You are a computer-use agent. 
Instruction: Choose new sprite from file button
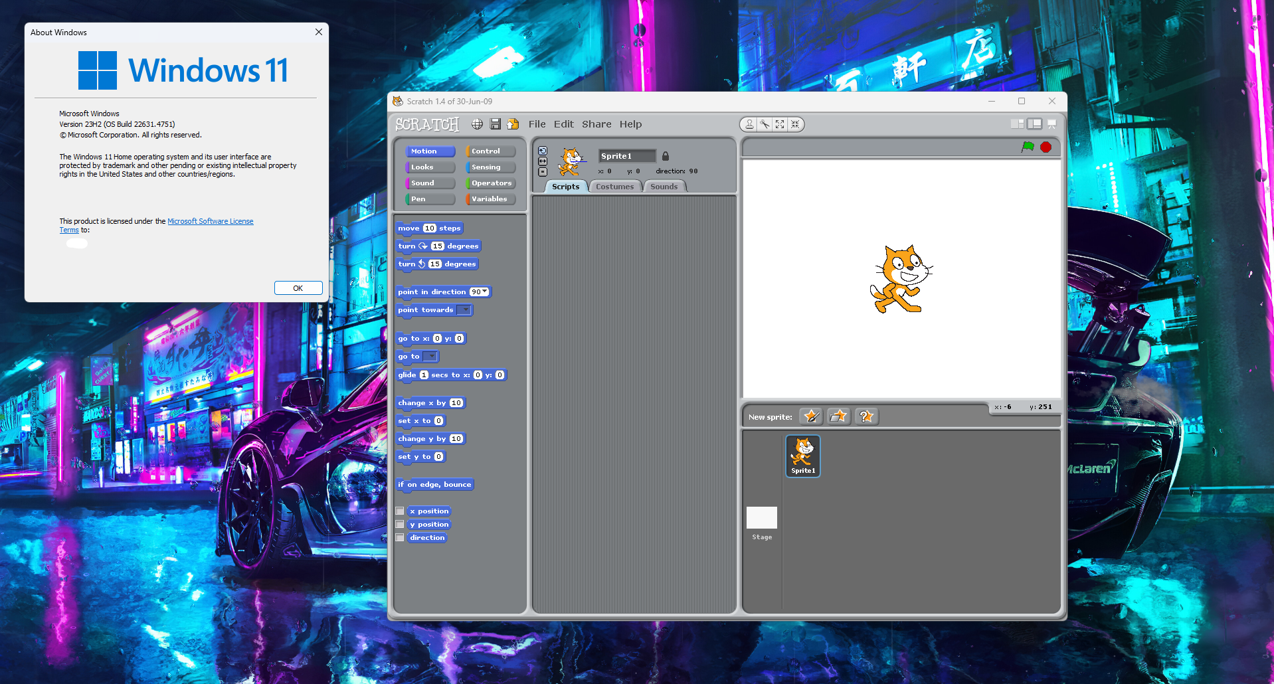pyautogui.click(x=839, y=416)
